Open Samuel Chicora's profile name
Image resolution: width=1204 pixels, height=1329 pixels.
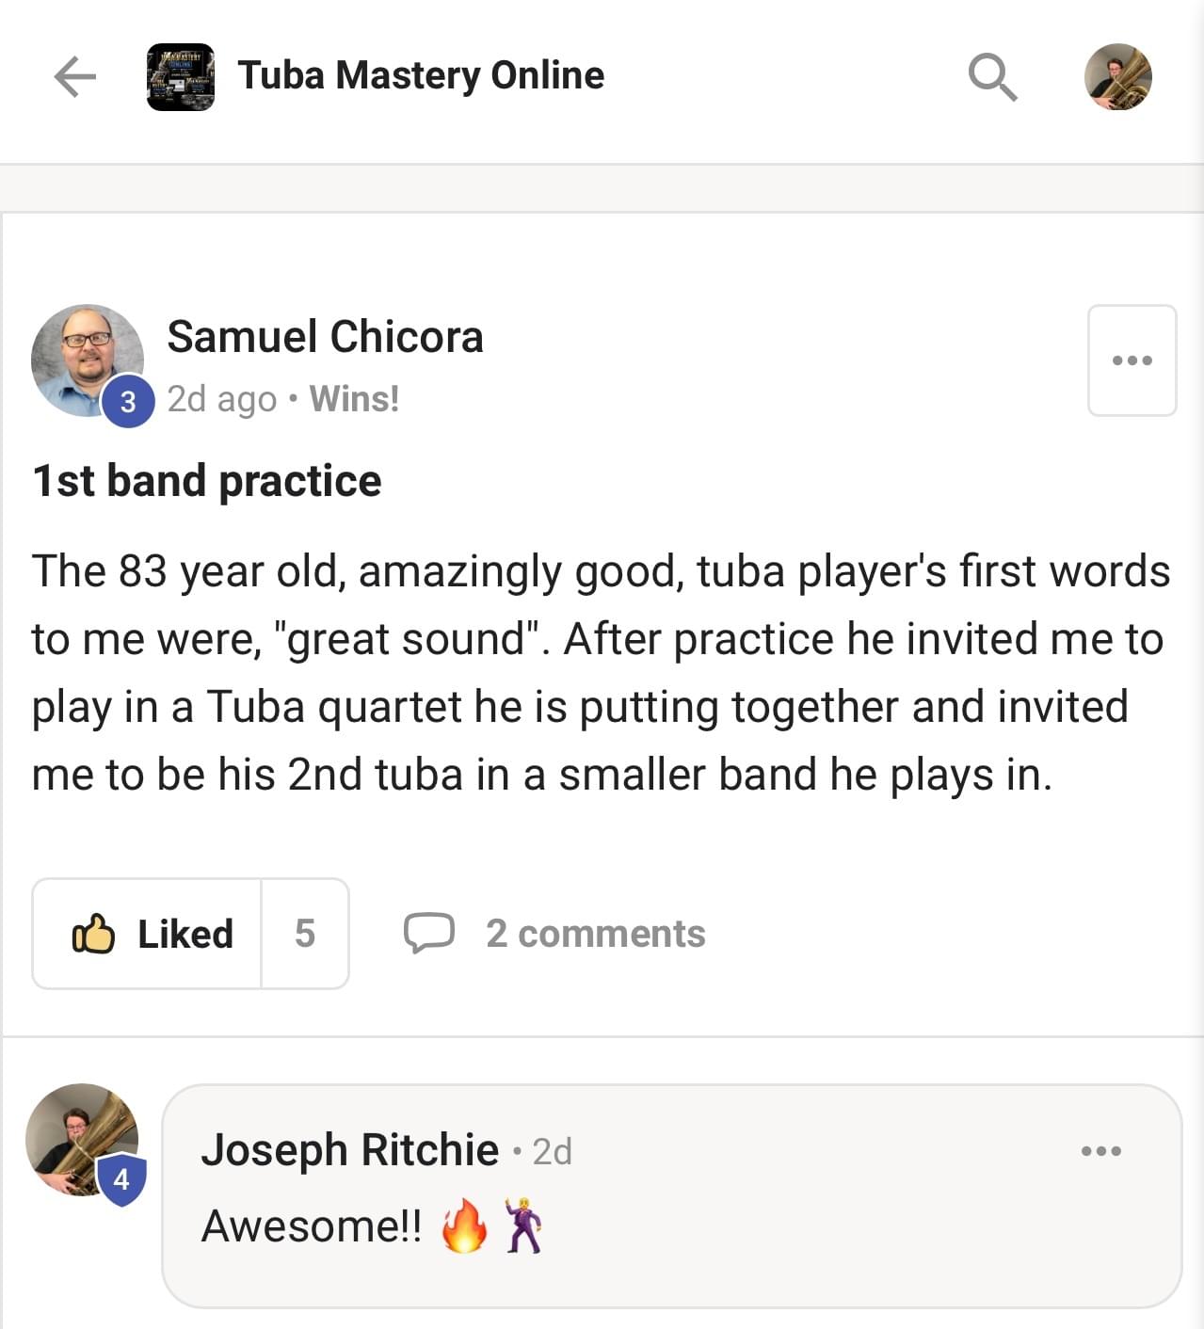[325, 337]
